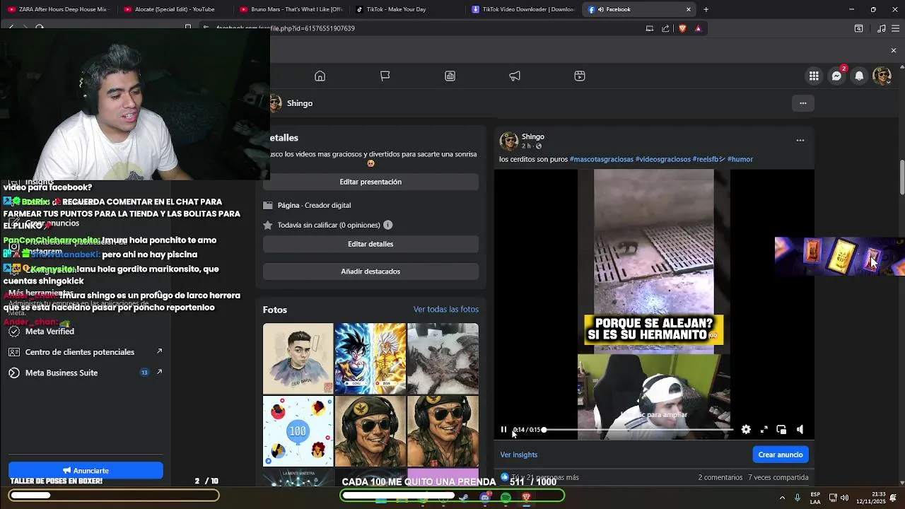Open the browser hamburger menu
Screen dimensions: 905x509
coord(895,28)
